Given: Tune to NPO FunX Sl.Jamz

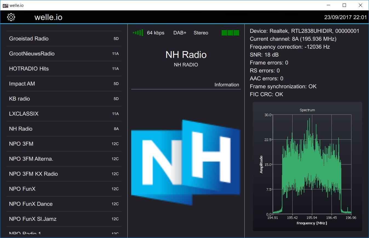Looking at the screenshot, I should click(x=64, y=219).
